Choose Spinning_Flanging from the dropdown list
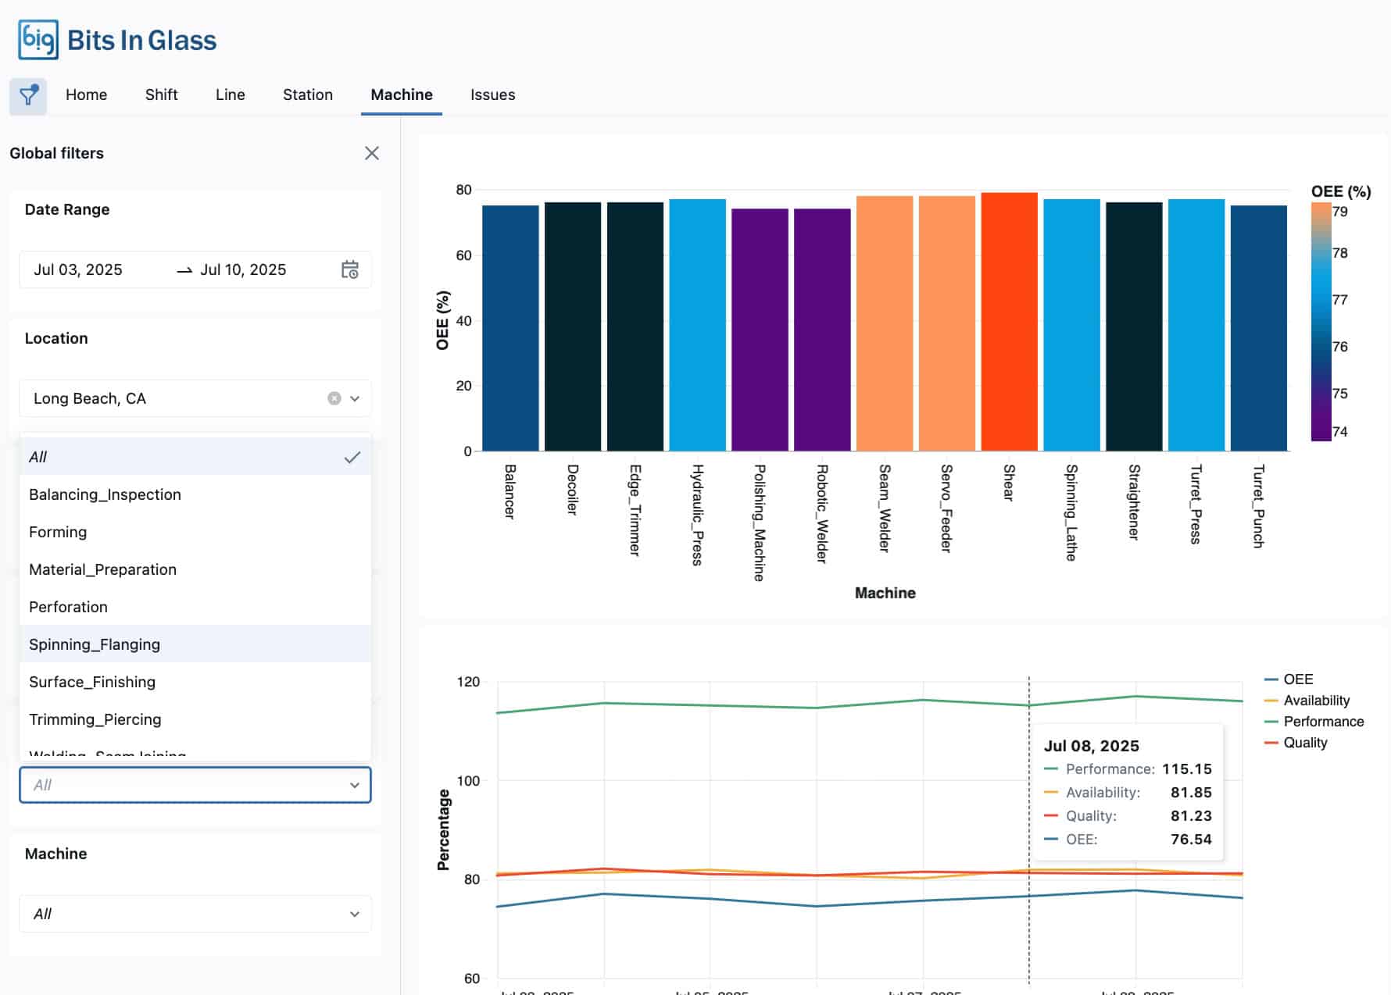This screenshot has width=1391, height=995. pyautogui.click(x=95, y=644)
